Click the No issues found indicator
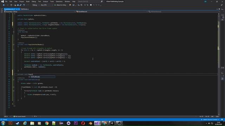 point(20,117)
